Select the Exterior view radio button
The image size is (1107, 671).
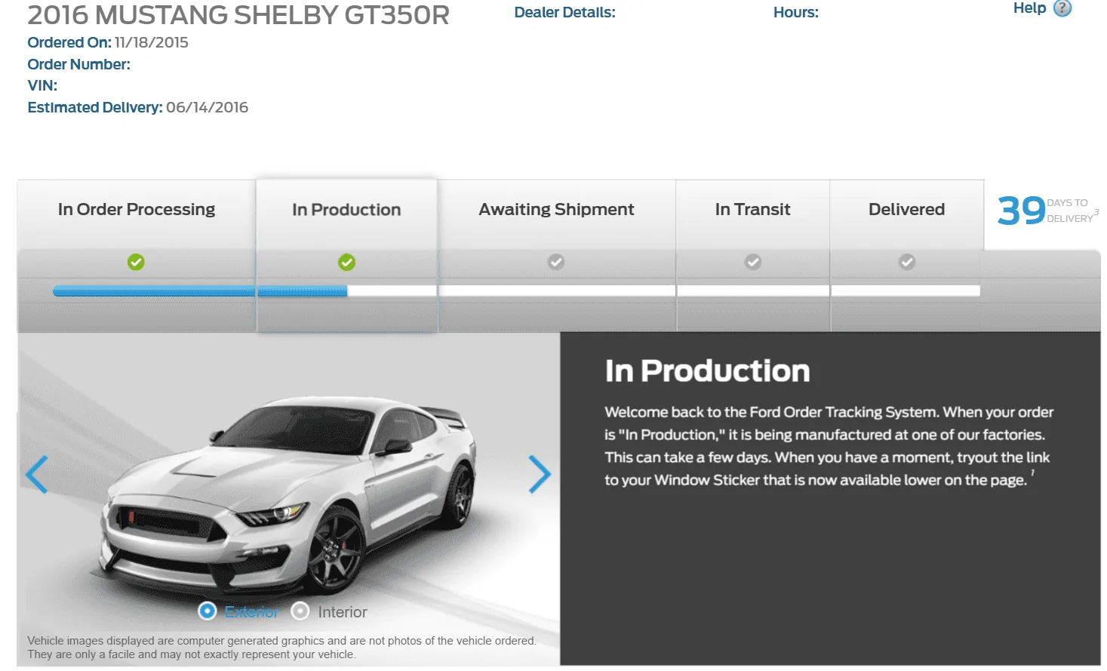(x=207, y=611)
